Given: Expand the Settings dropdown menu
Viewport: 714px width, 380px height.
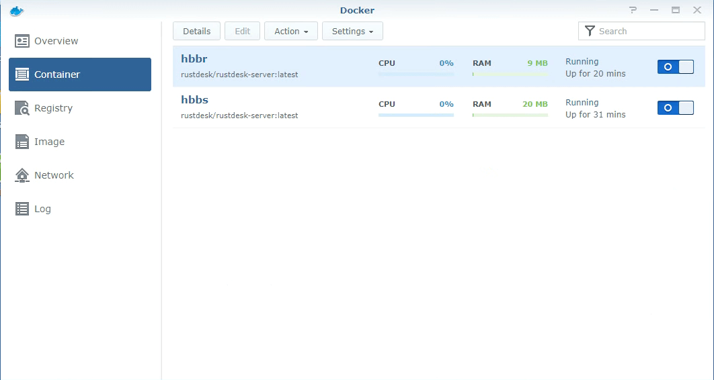Looking at the screenshot, I should click(352, 31).
